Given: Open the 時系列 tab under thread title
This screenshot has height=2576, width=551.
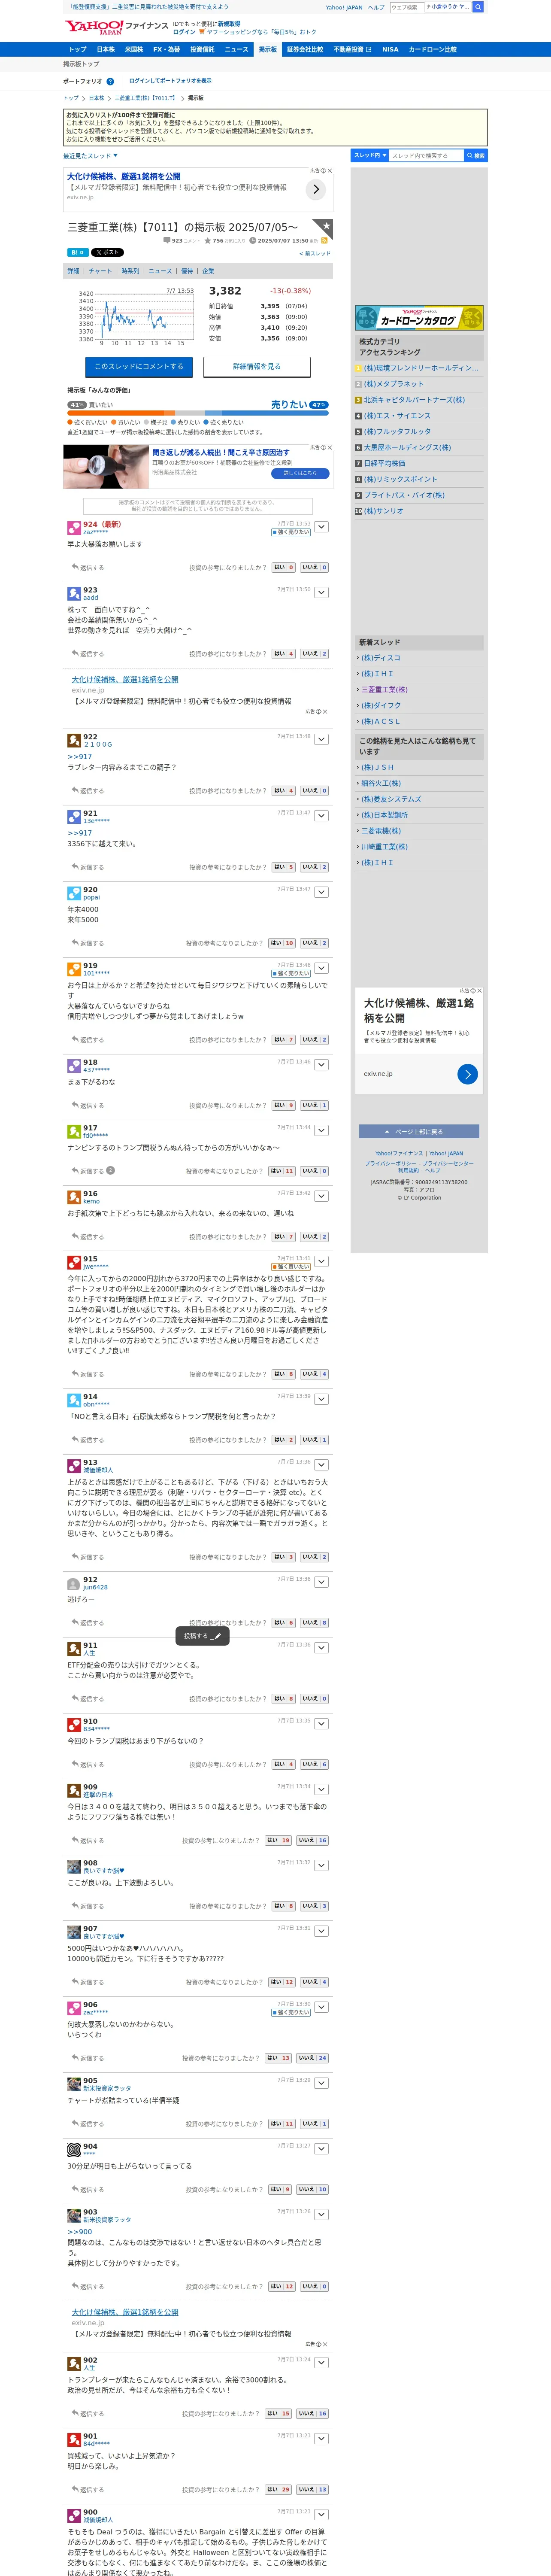Looking at the screenshot, I should 130,271.
